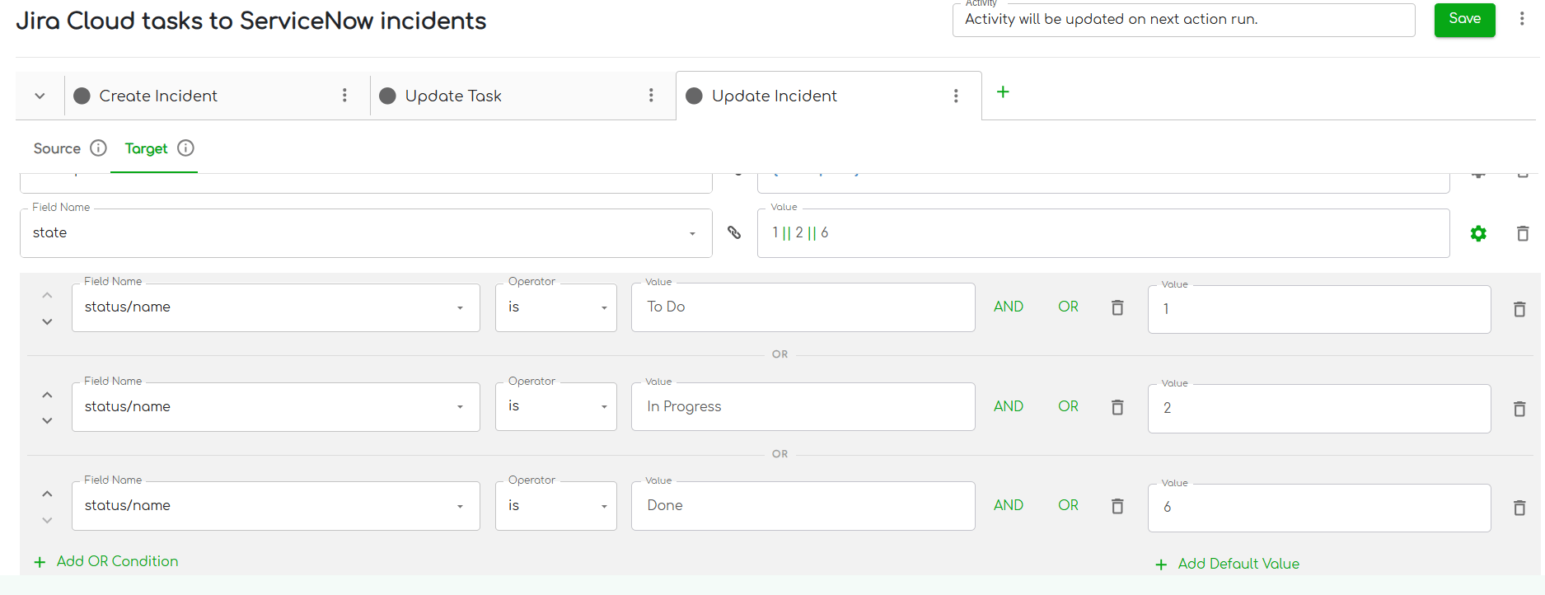Open the top-right more options menu
The width and height of the screenshot is (1545, 595).
pos(1522,19)
